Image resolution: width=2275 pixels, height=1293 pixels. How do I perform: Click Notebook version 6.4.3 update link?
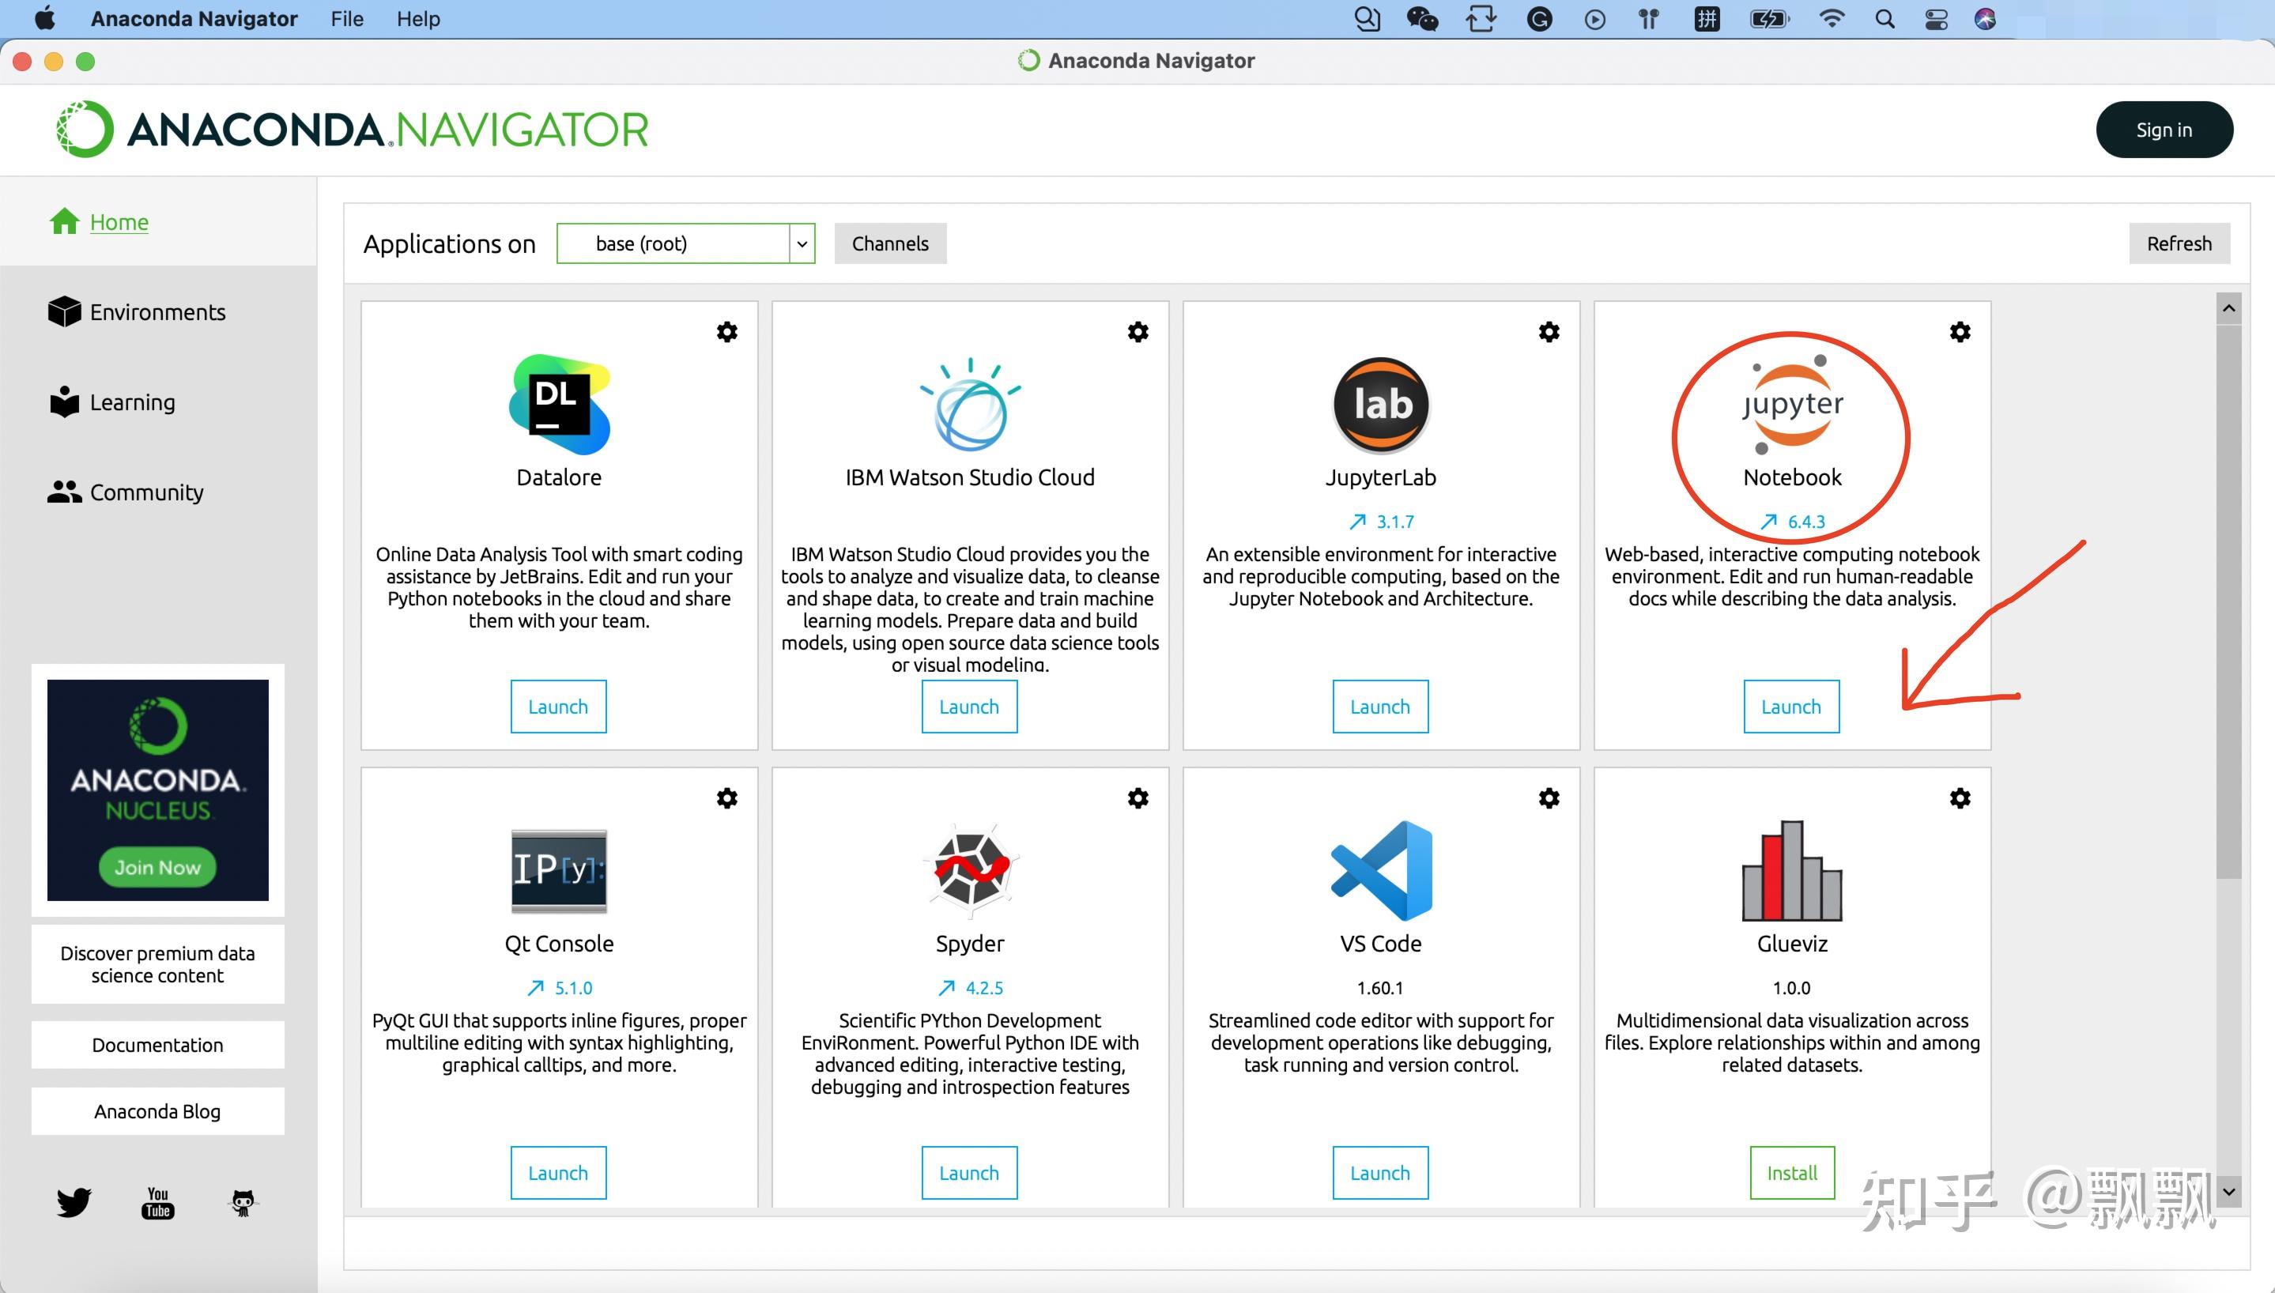click(1793, 522)
